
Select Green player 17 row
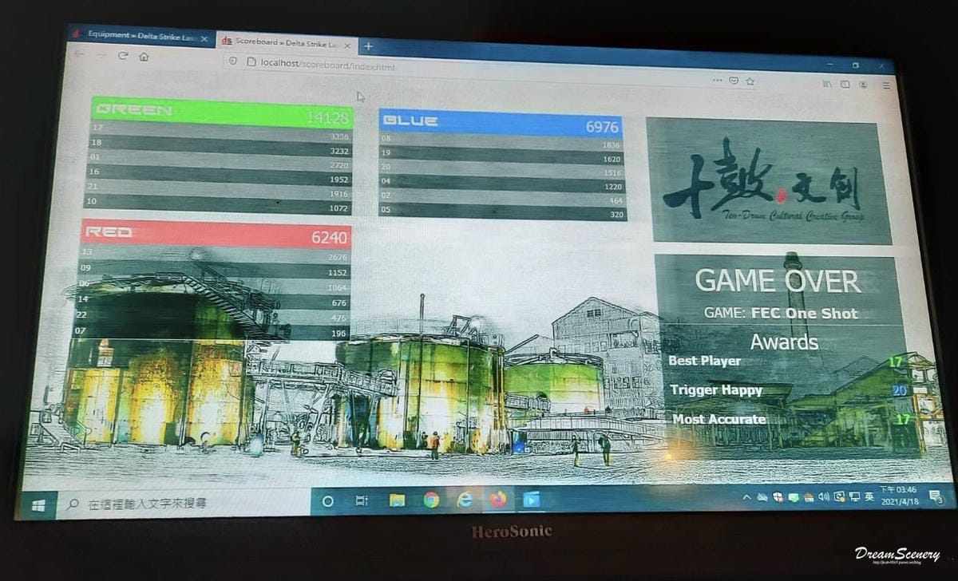[x=221, y=133]
